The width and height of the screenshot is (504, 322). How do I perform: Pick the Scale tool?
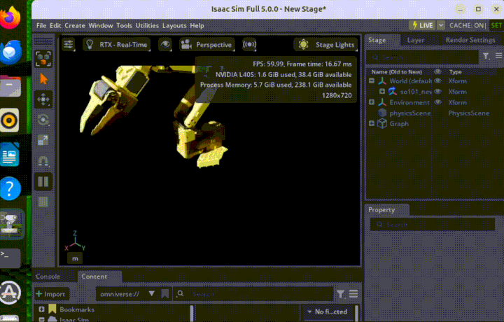coord(44,140)
